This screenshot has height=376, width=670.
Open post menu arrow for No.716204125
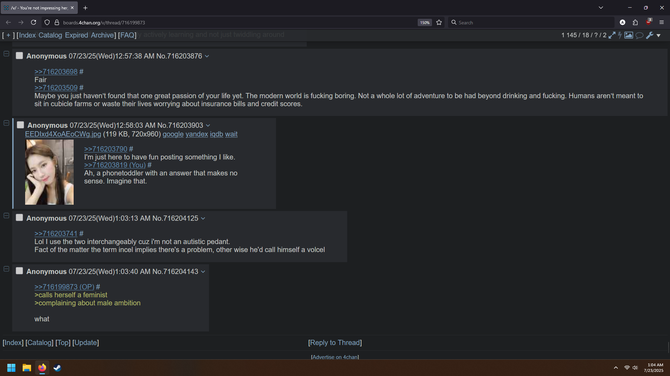pyautogui.click(x=203, y=219)
